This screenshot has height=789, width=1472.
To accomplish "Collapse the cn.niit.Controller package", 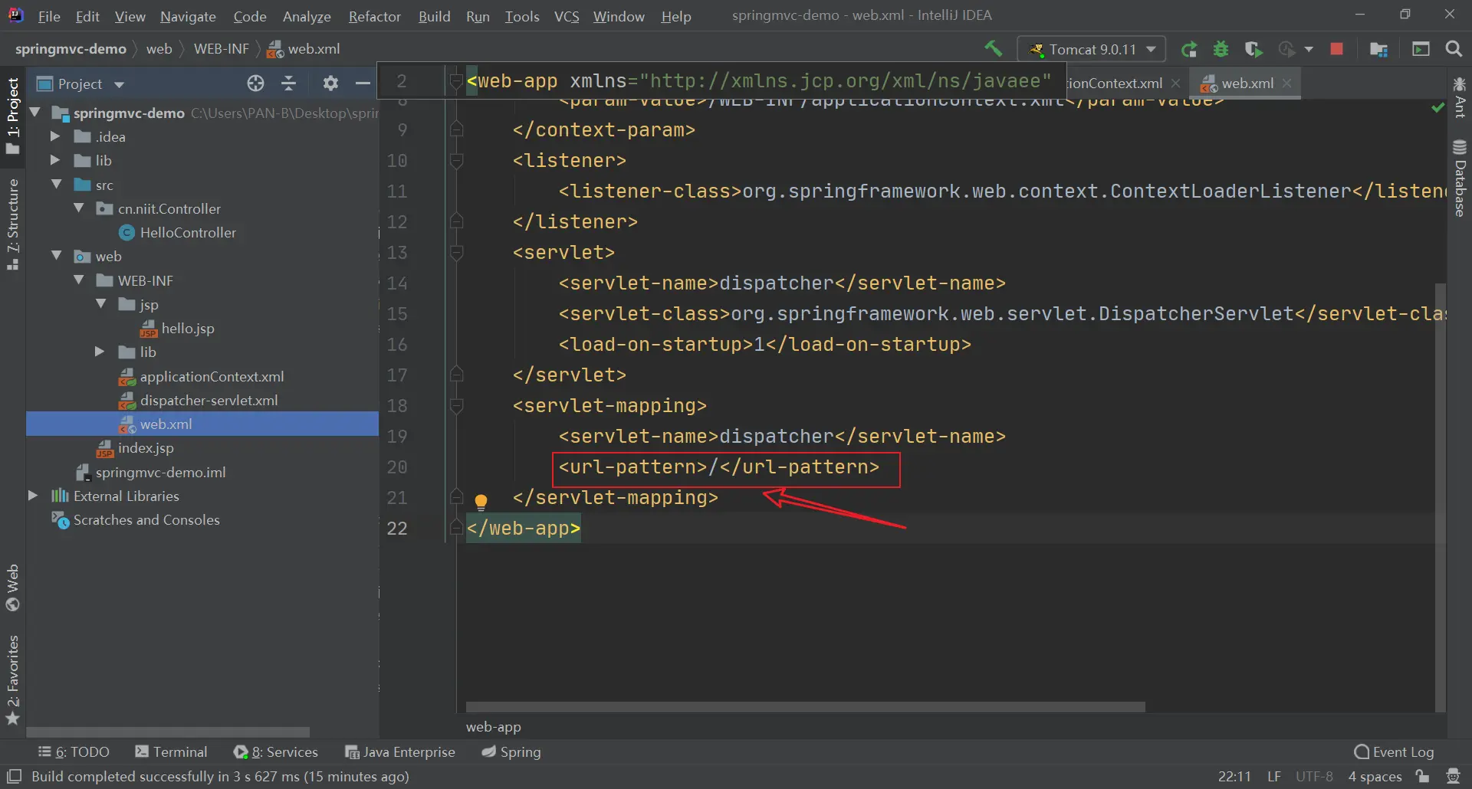I will (79, 208).
